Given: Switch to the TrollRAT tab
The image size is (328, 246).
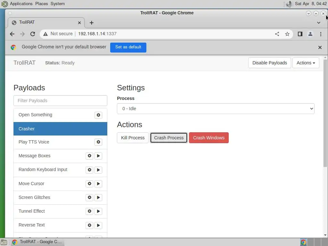Looking at the screenshot, I should point(46,23).
